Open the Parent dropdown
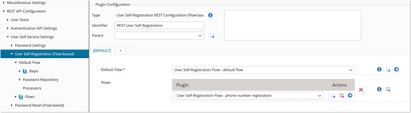411x113 pixels. click(x=159, y=36)
